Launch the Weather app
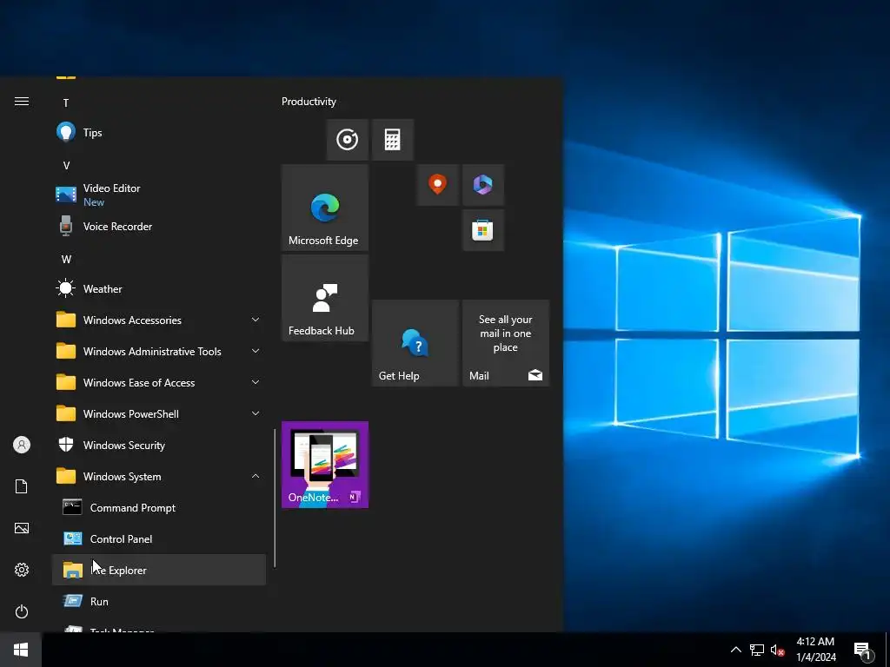This screenshot has height=667, width=890. point(159,288)
